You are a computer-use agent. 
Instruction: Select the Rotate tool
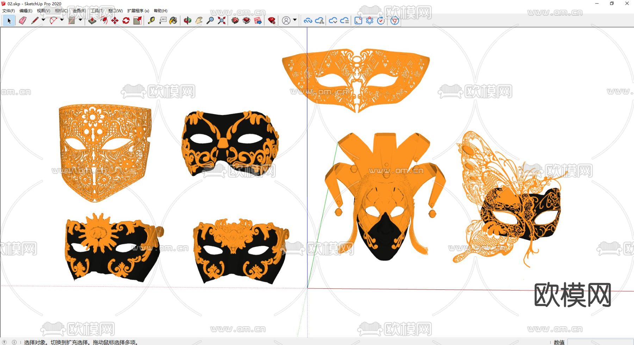[x=126, y=21]
